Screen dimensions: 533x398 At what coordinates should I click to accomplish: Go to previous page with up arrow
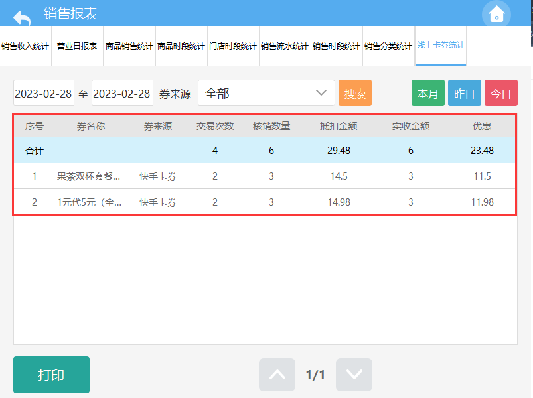(x=277, y=375)
